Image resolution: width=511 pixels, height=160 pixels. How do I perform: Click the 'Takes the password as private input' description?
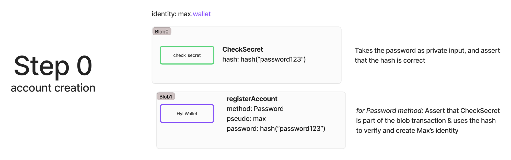(x=427, y=51)
